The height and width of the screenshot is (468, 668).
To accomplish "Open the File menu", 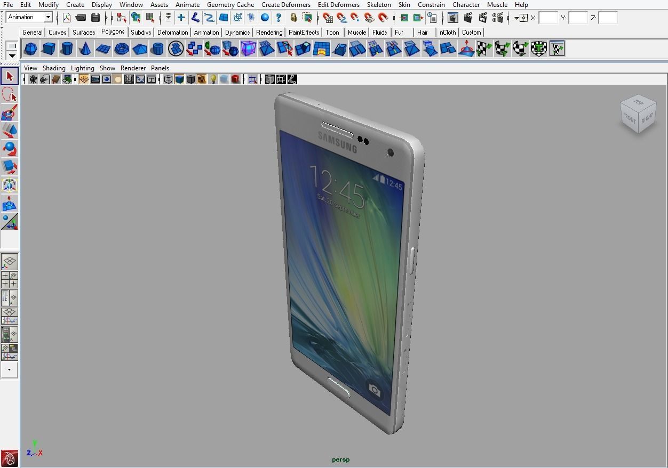I will [8, 4].
